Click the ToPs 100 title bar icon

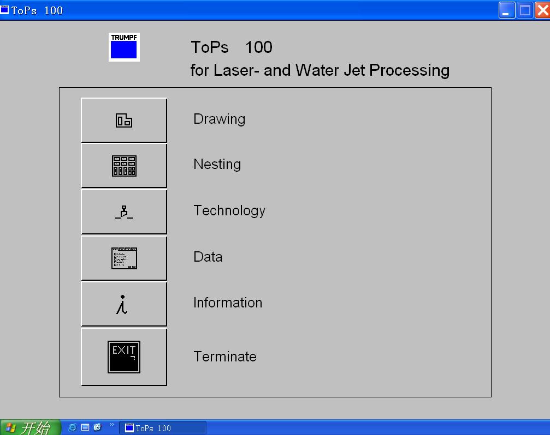4,10
